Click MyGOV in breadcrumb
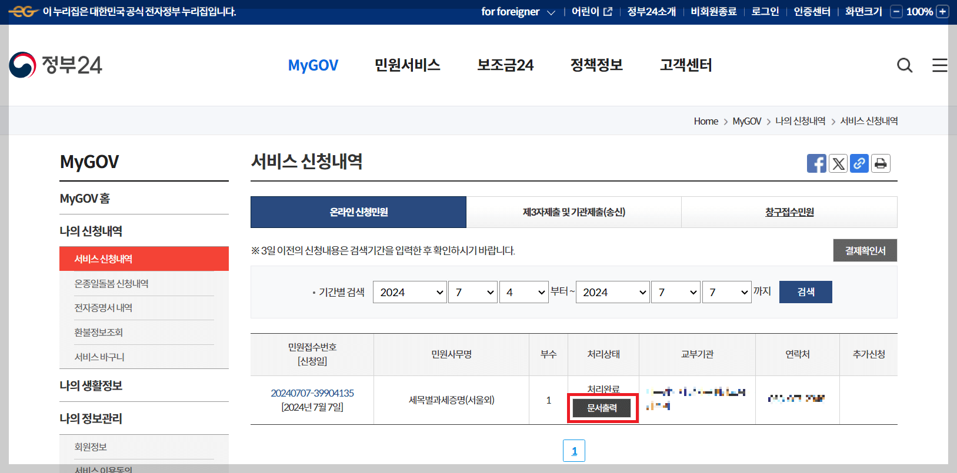This screenshot has height=473, width=957. click(x=747, y=121)
